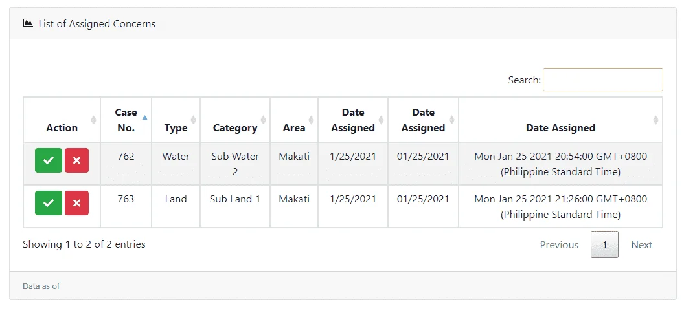Sort by first Date Assigned column

353,120
